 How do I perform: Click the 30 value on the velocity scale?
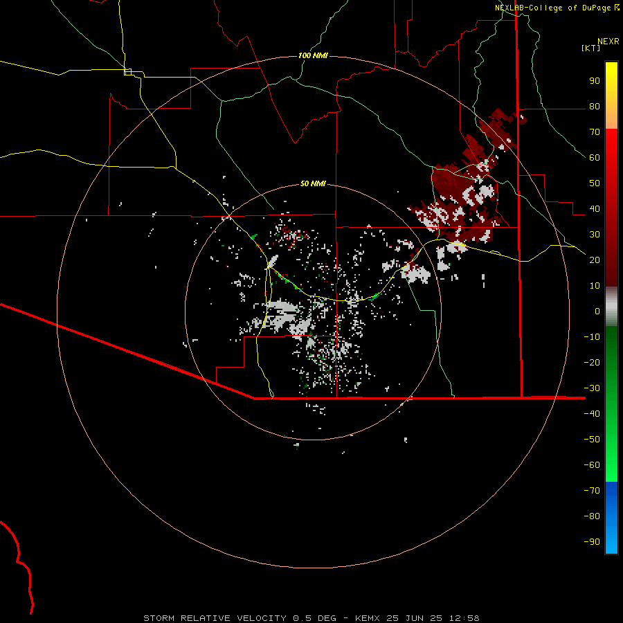pos(595,235)
